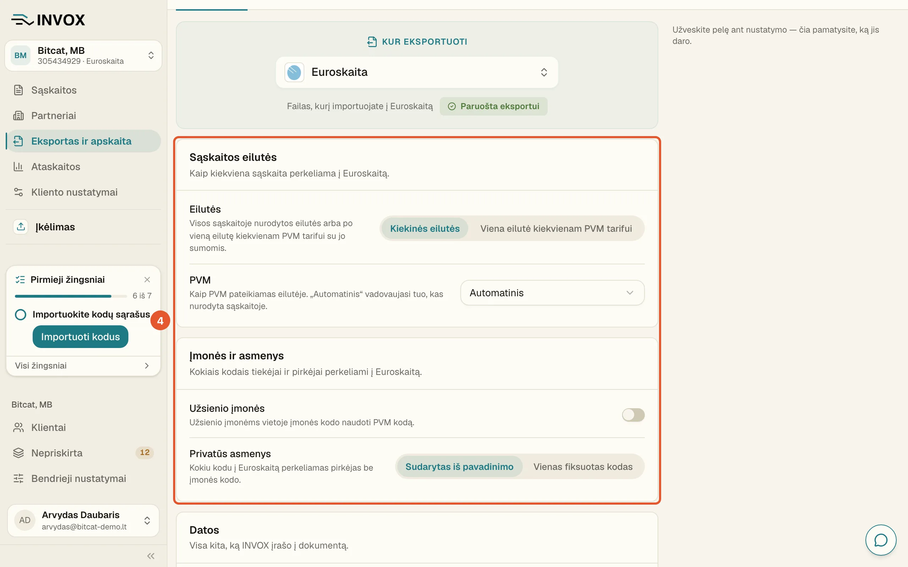The image size is (908, 567).
Task: Choose Vienas fiksuotas kodas option
Action: point(583,466)
